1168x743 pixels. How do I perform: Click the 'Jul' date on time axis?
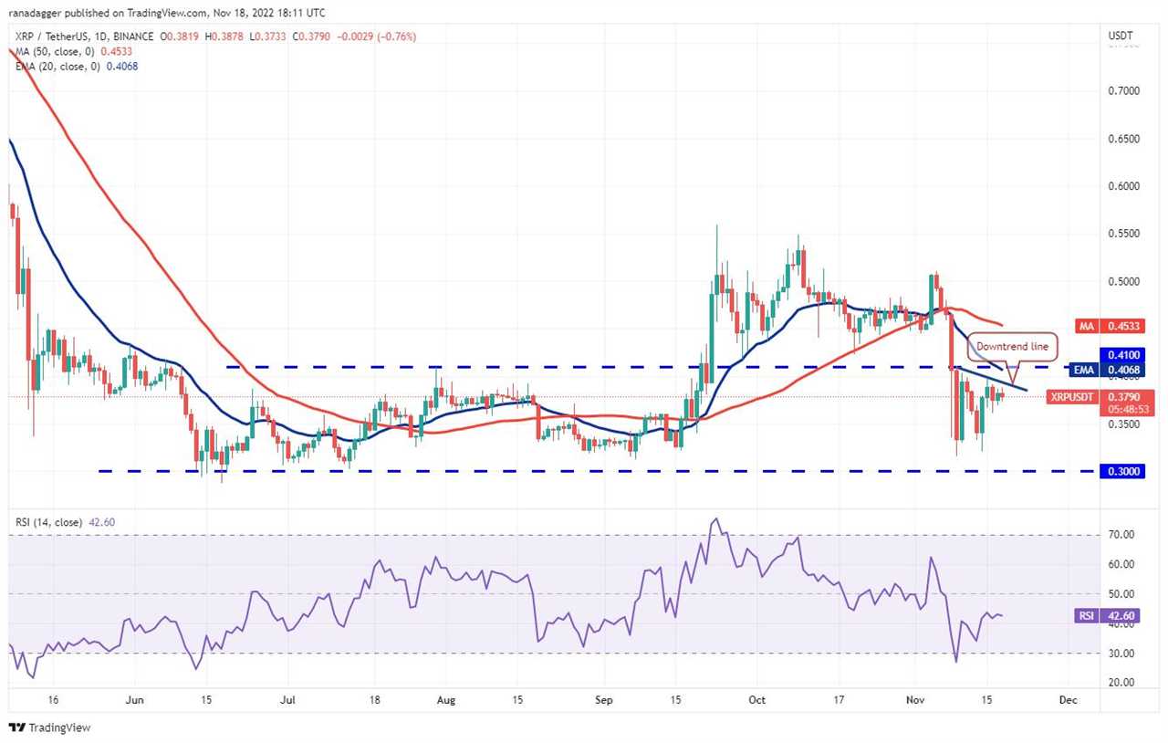tap(287, 700)
